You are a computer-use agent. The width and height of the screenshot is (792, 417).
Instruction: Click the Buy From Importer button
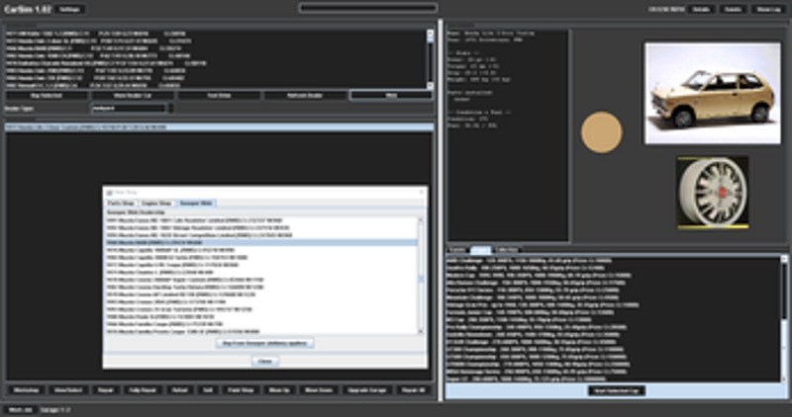[x=264, y=342]
